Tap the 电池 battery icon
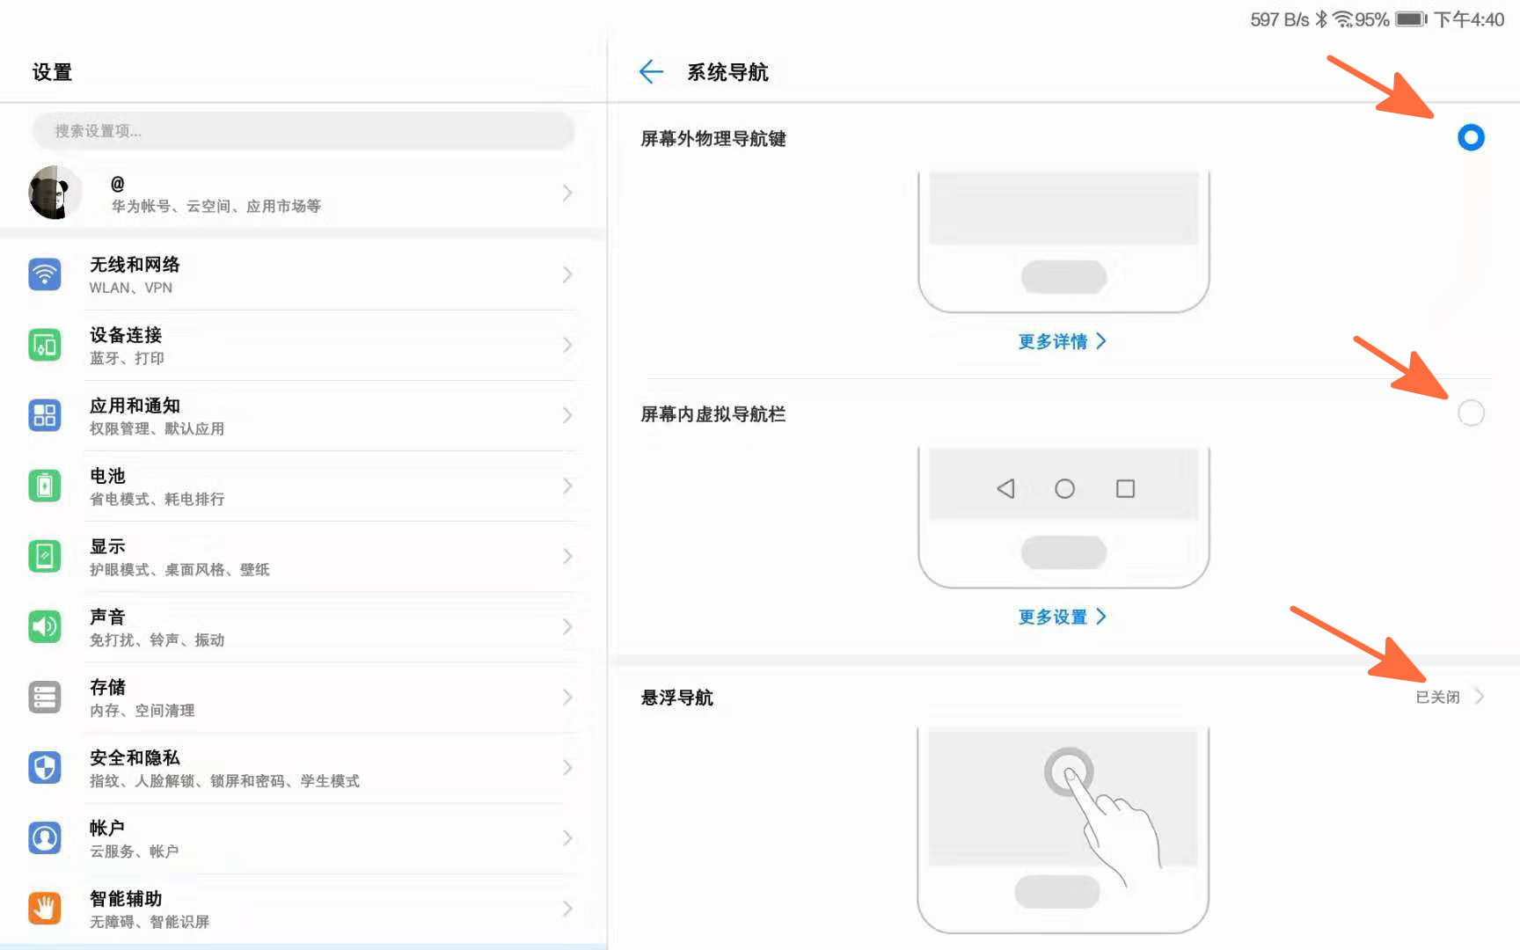Viewport: 1520px width, 950px height. (x=45, y=486)
